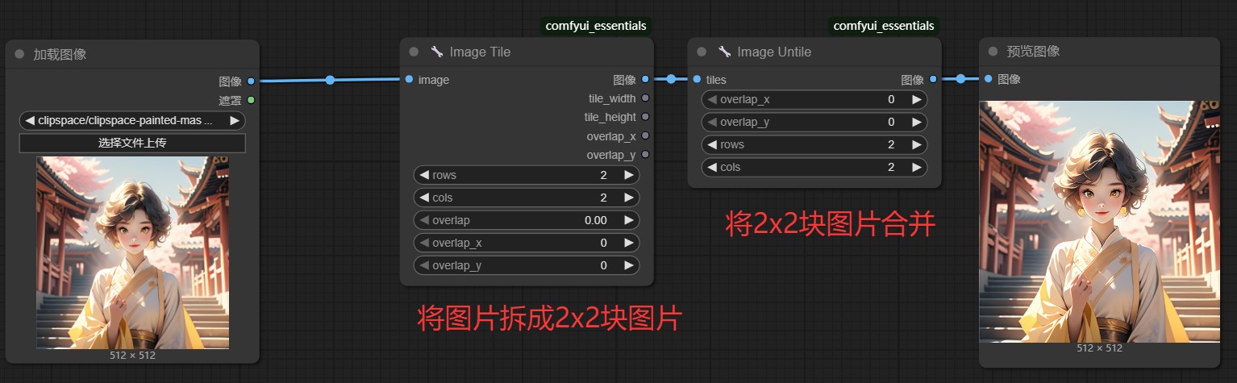The image size is (1237, 383).
Task: Select next image with clipspace right arrow
Action: [234, 121]
